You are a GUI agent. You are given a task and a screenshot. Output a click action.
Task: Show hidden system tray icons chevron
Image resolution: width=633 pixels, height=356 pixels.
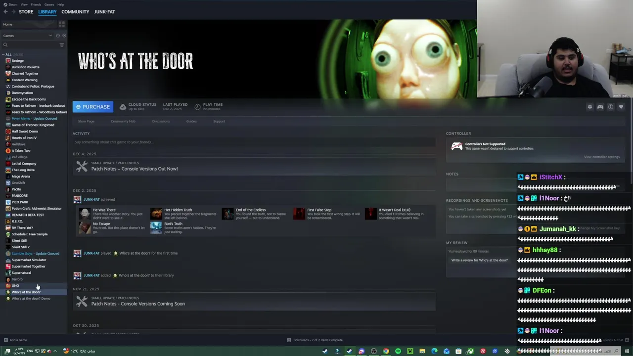54,351
